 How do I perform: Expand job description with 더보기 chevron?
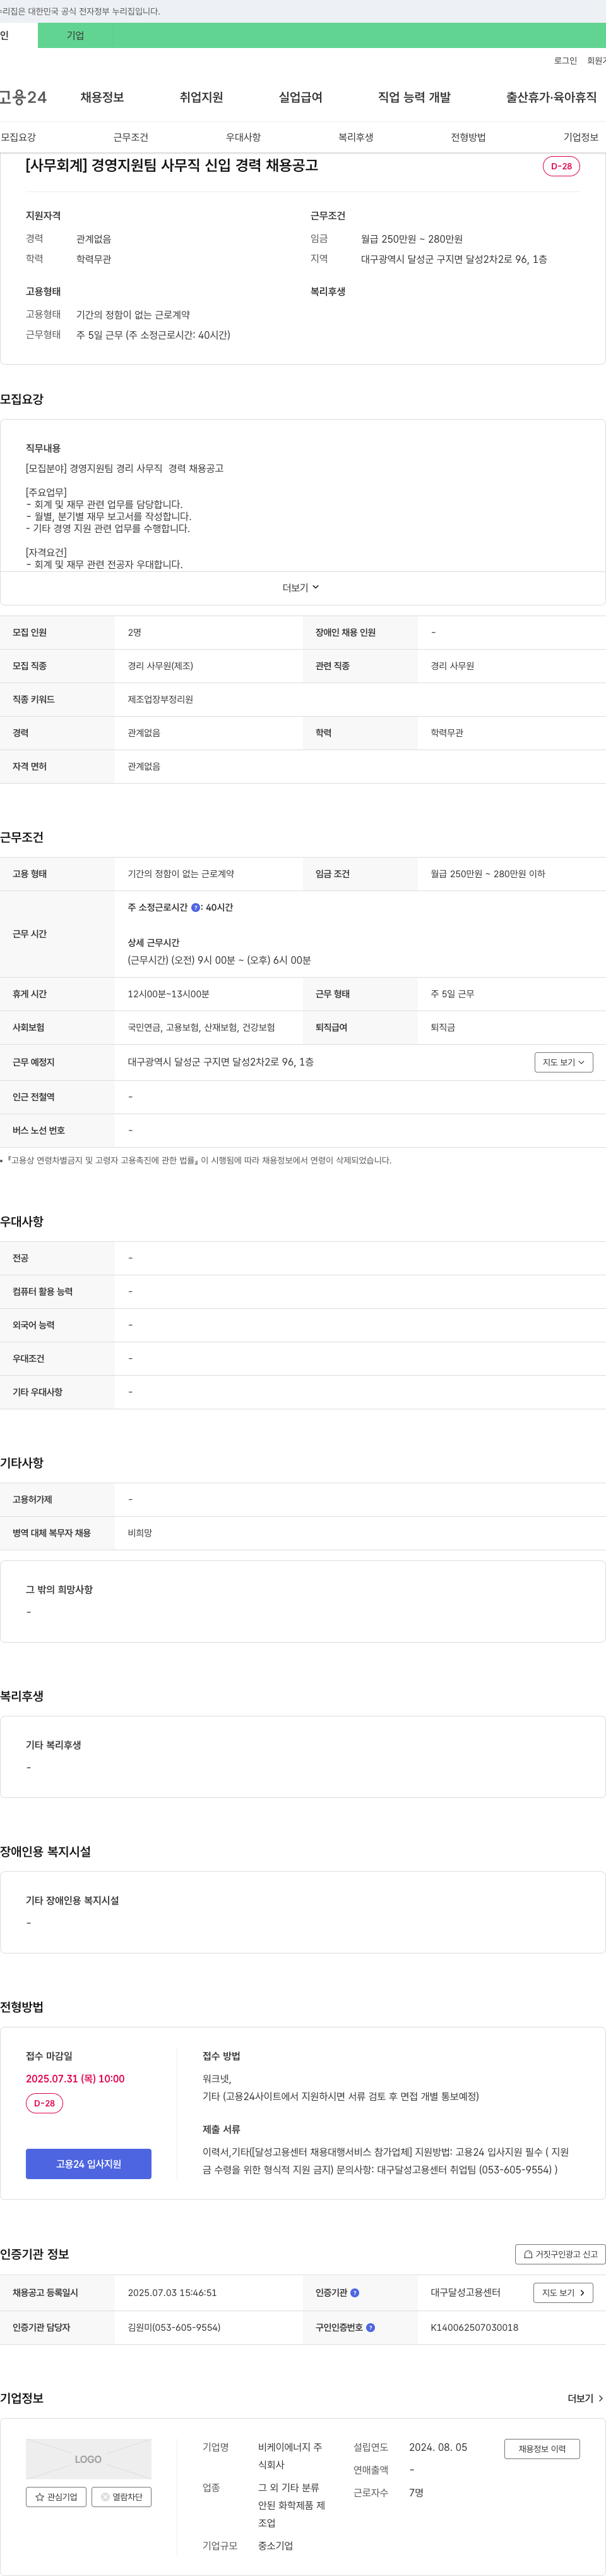pos(302,587)
